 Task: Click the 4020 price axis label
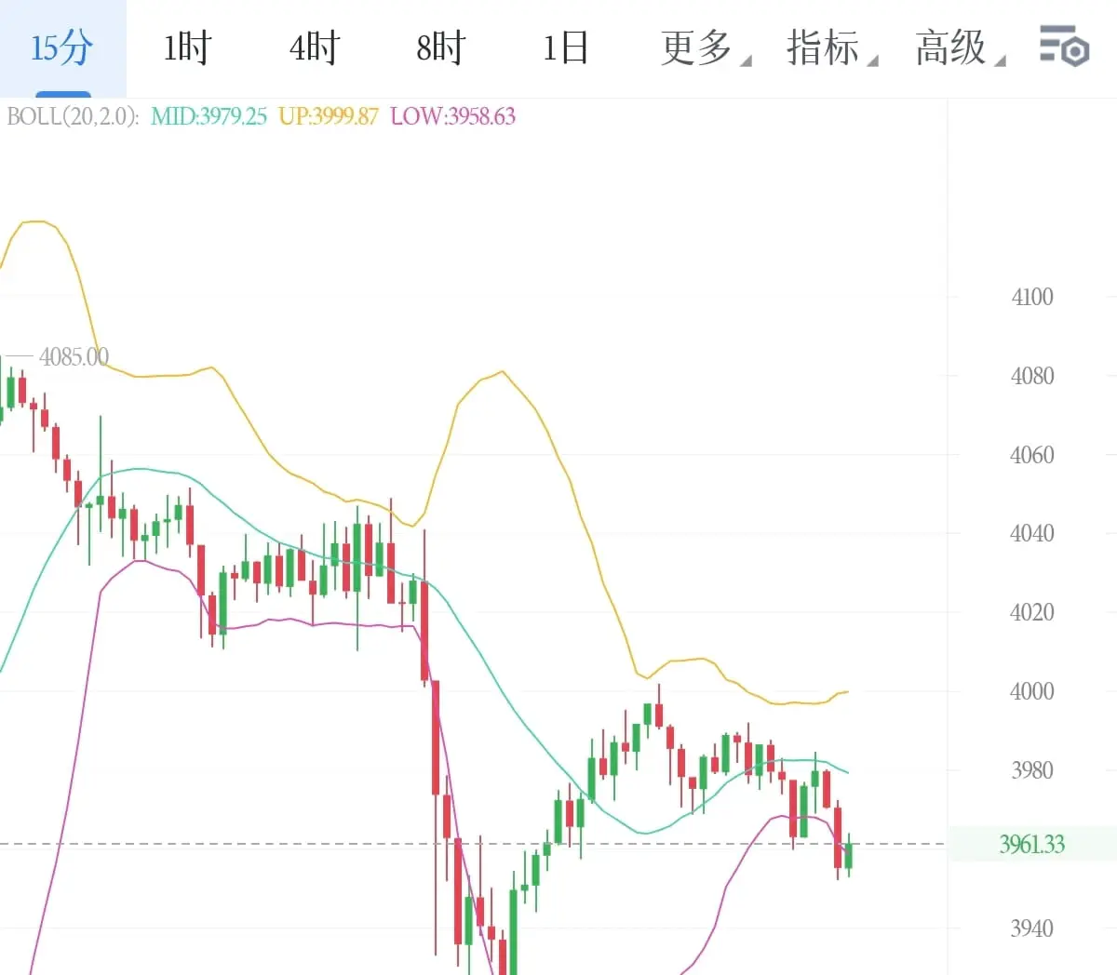(1032, 612)
